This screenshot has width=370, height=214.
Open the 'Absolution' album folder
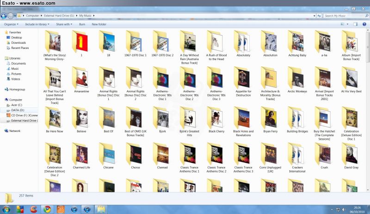(271, 45)
